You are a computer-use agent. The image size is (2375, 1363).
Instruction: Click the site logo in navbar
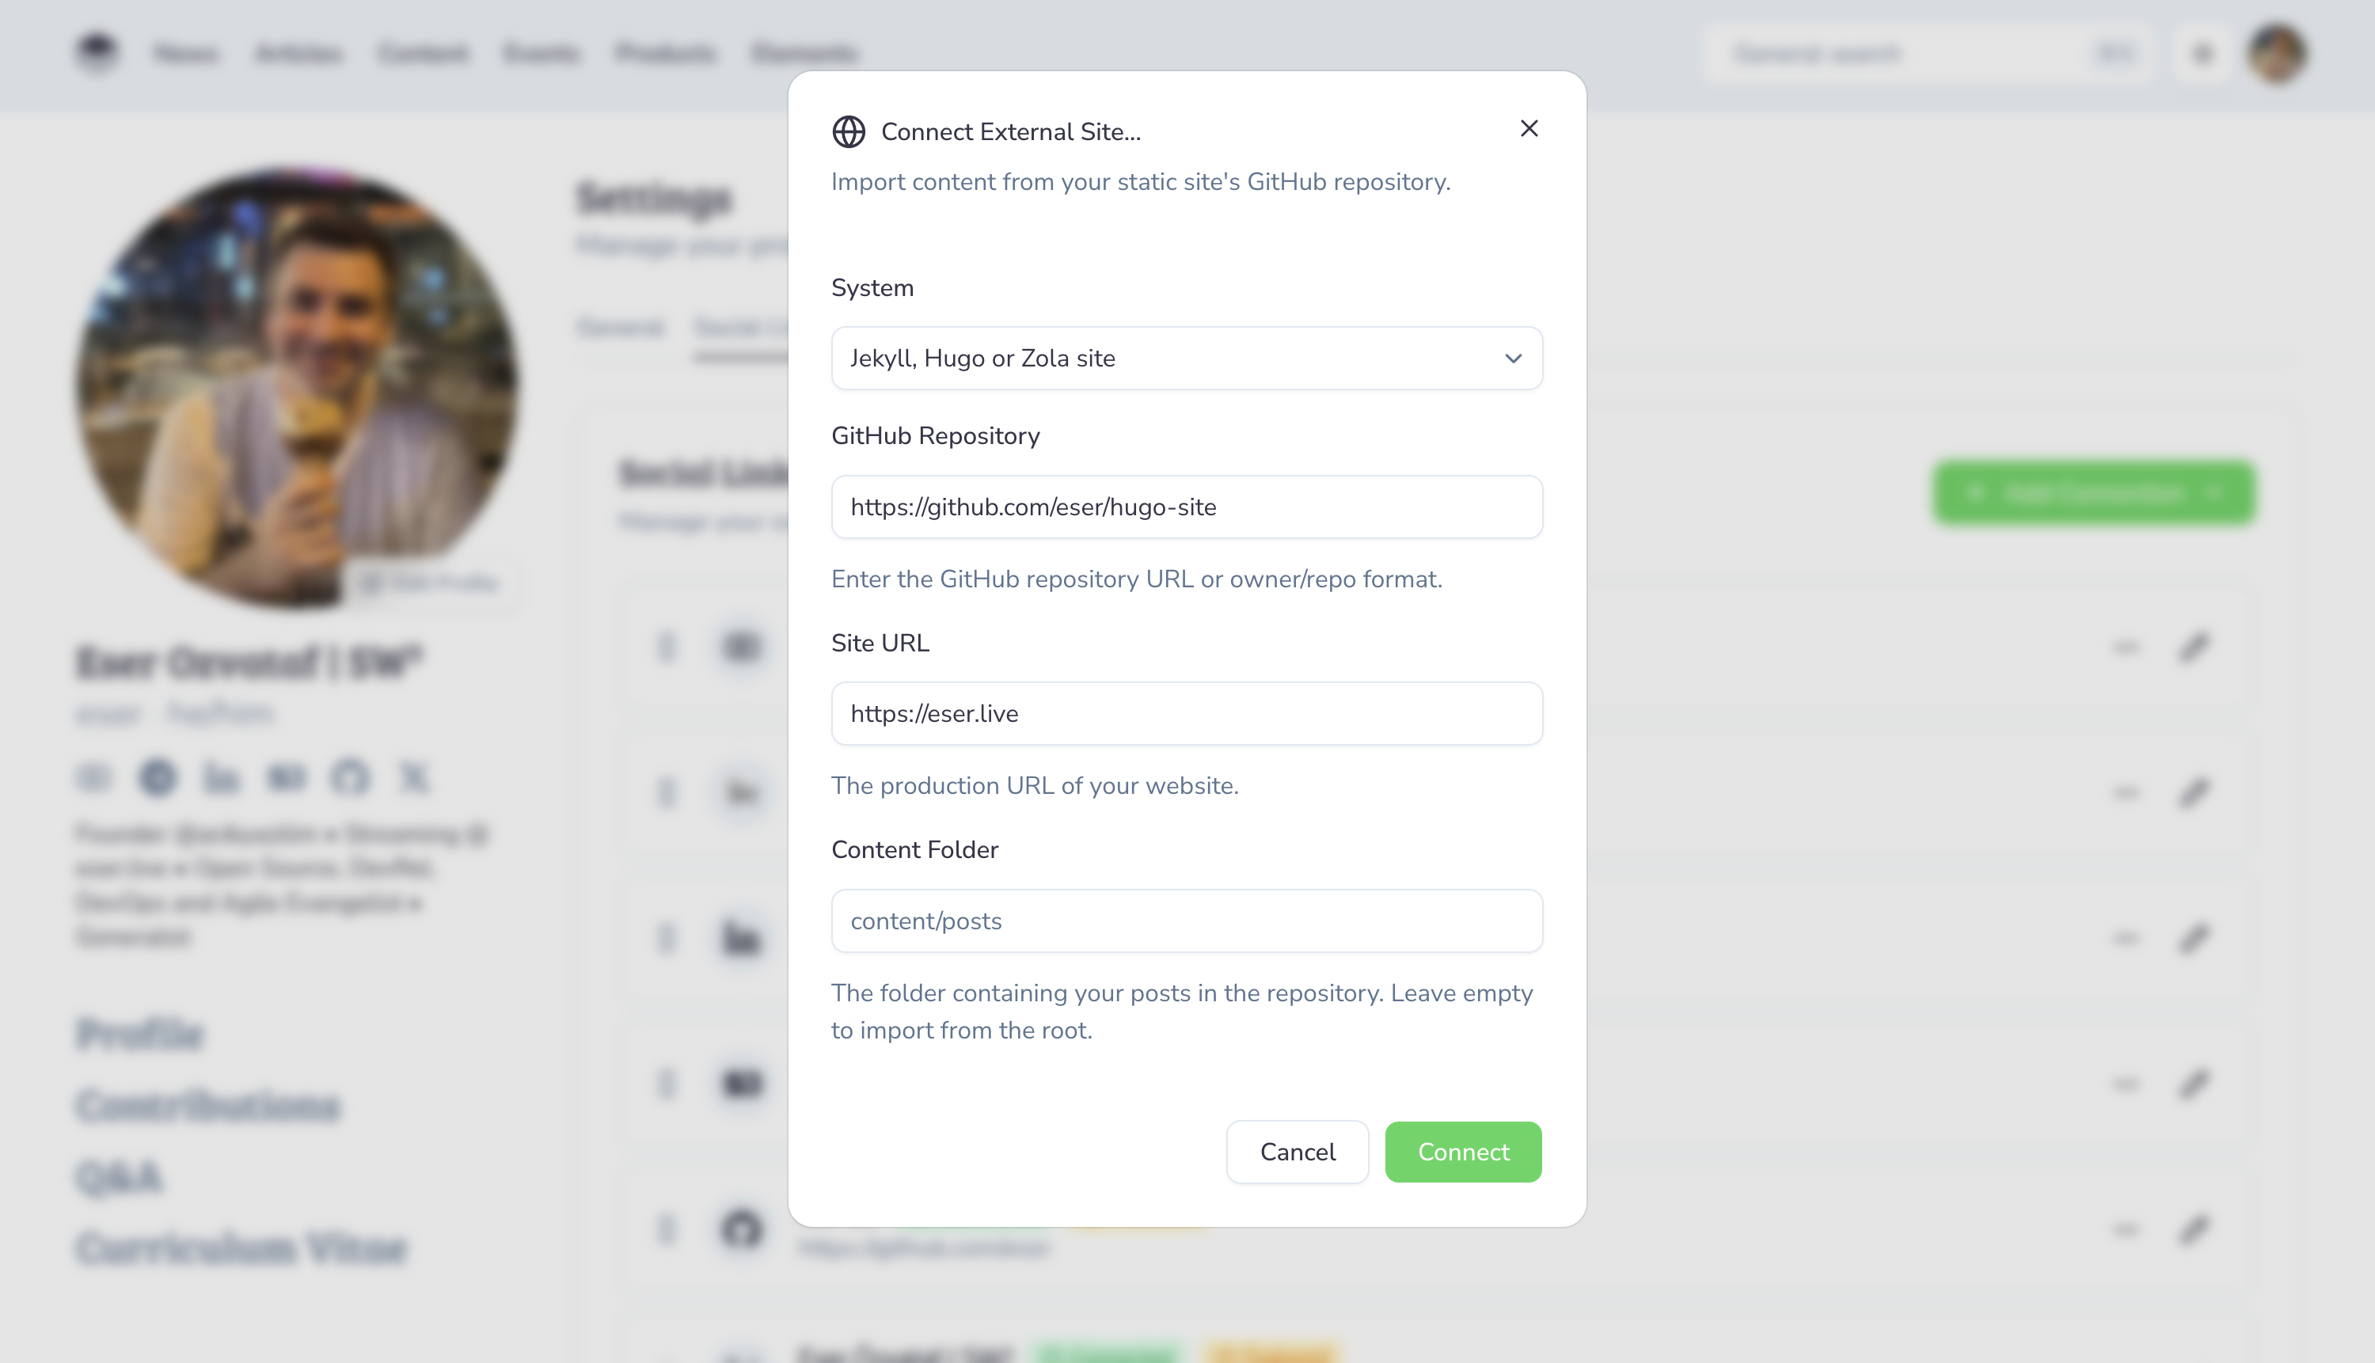97,51
